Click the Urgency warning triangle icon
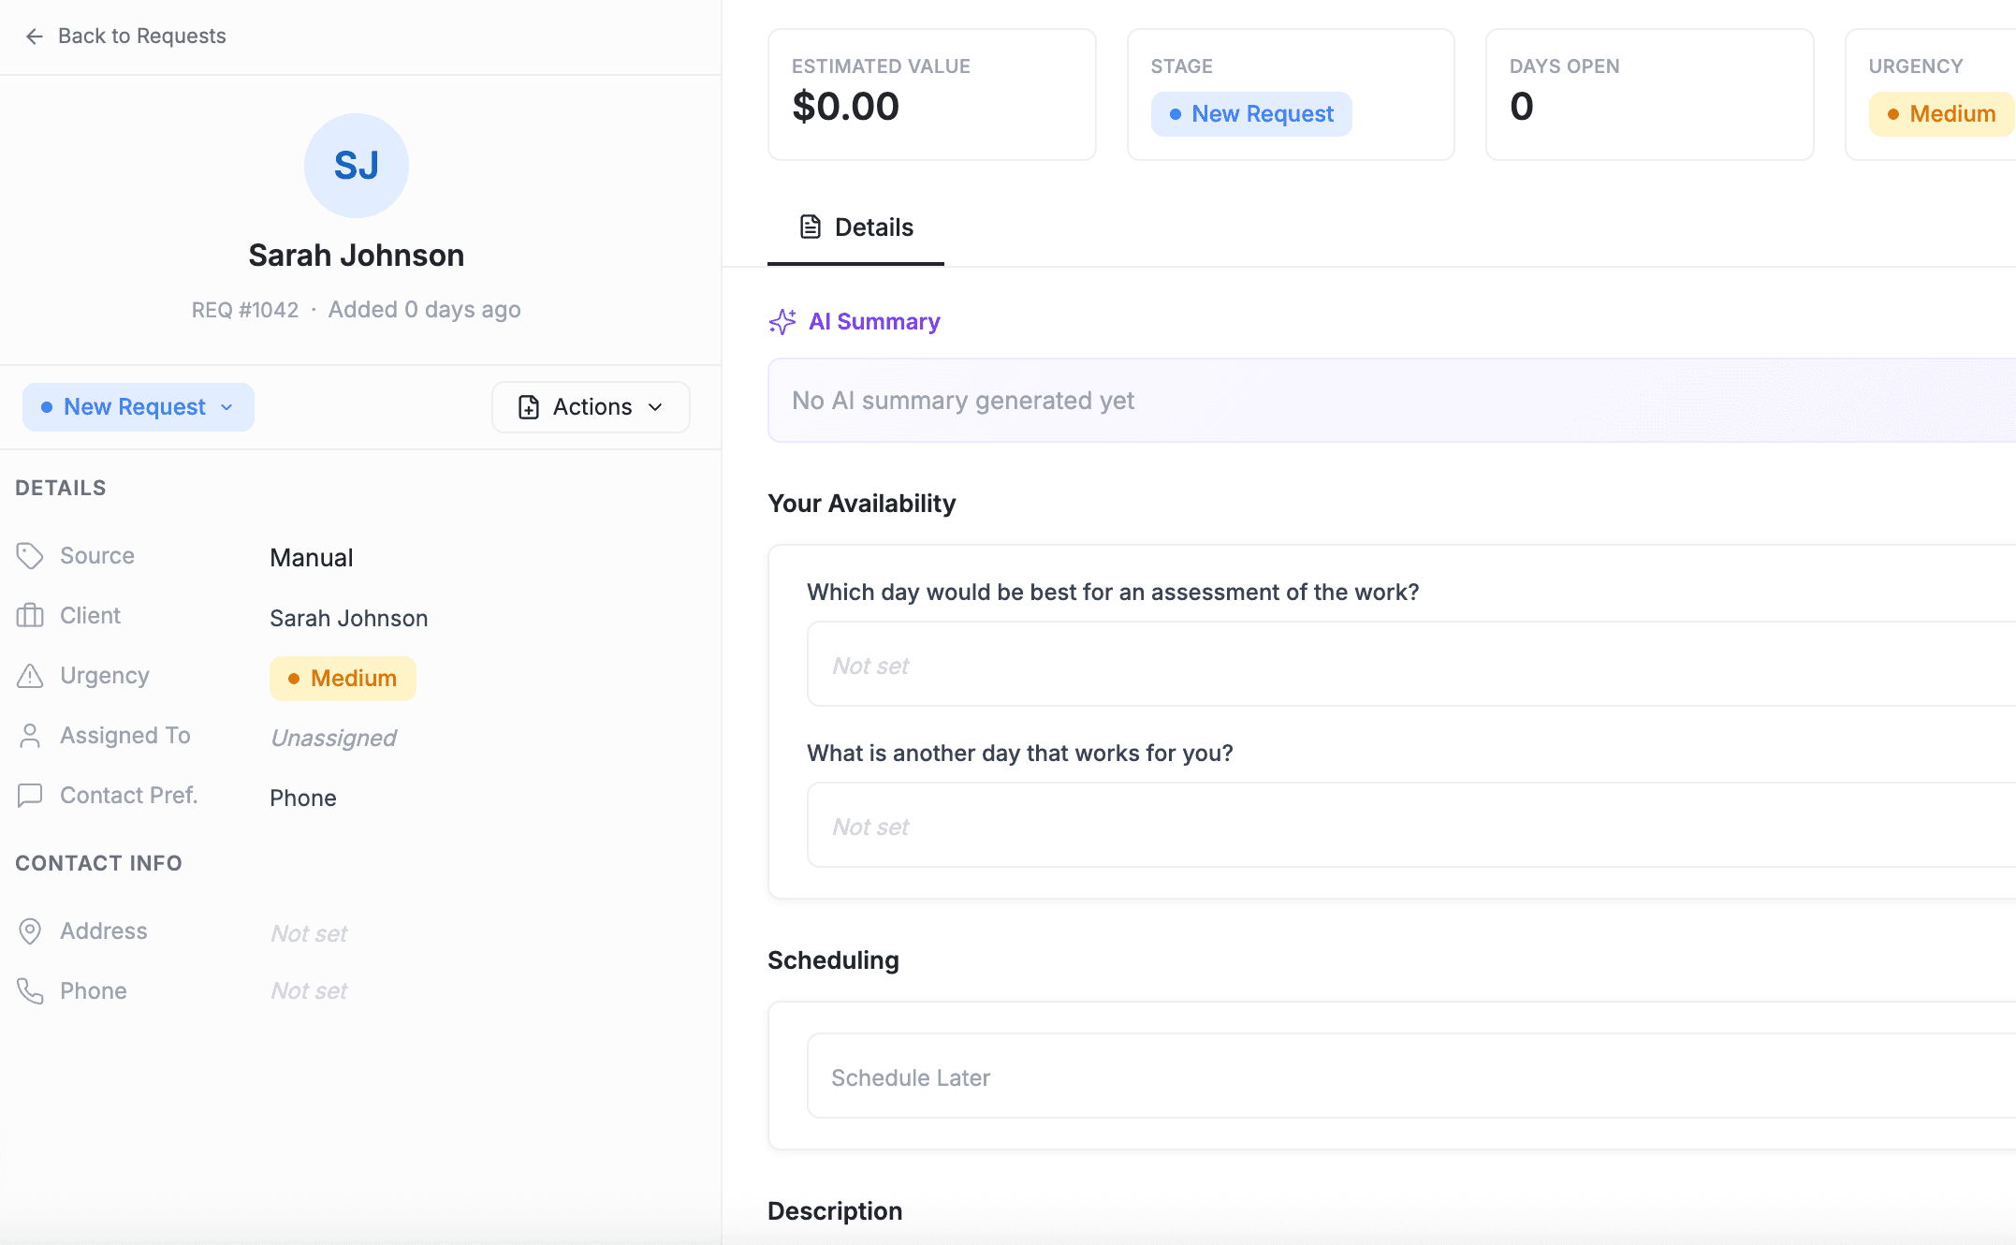This screenshot has height=1245, width=2016. 30,676
